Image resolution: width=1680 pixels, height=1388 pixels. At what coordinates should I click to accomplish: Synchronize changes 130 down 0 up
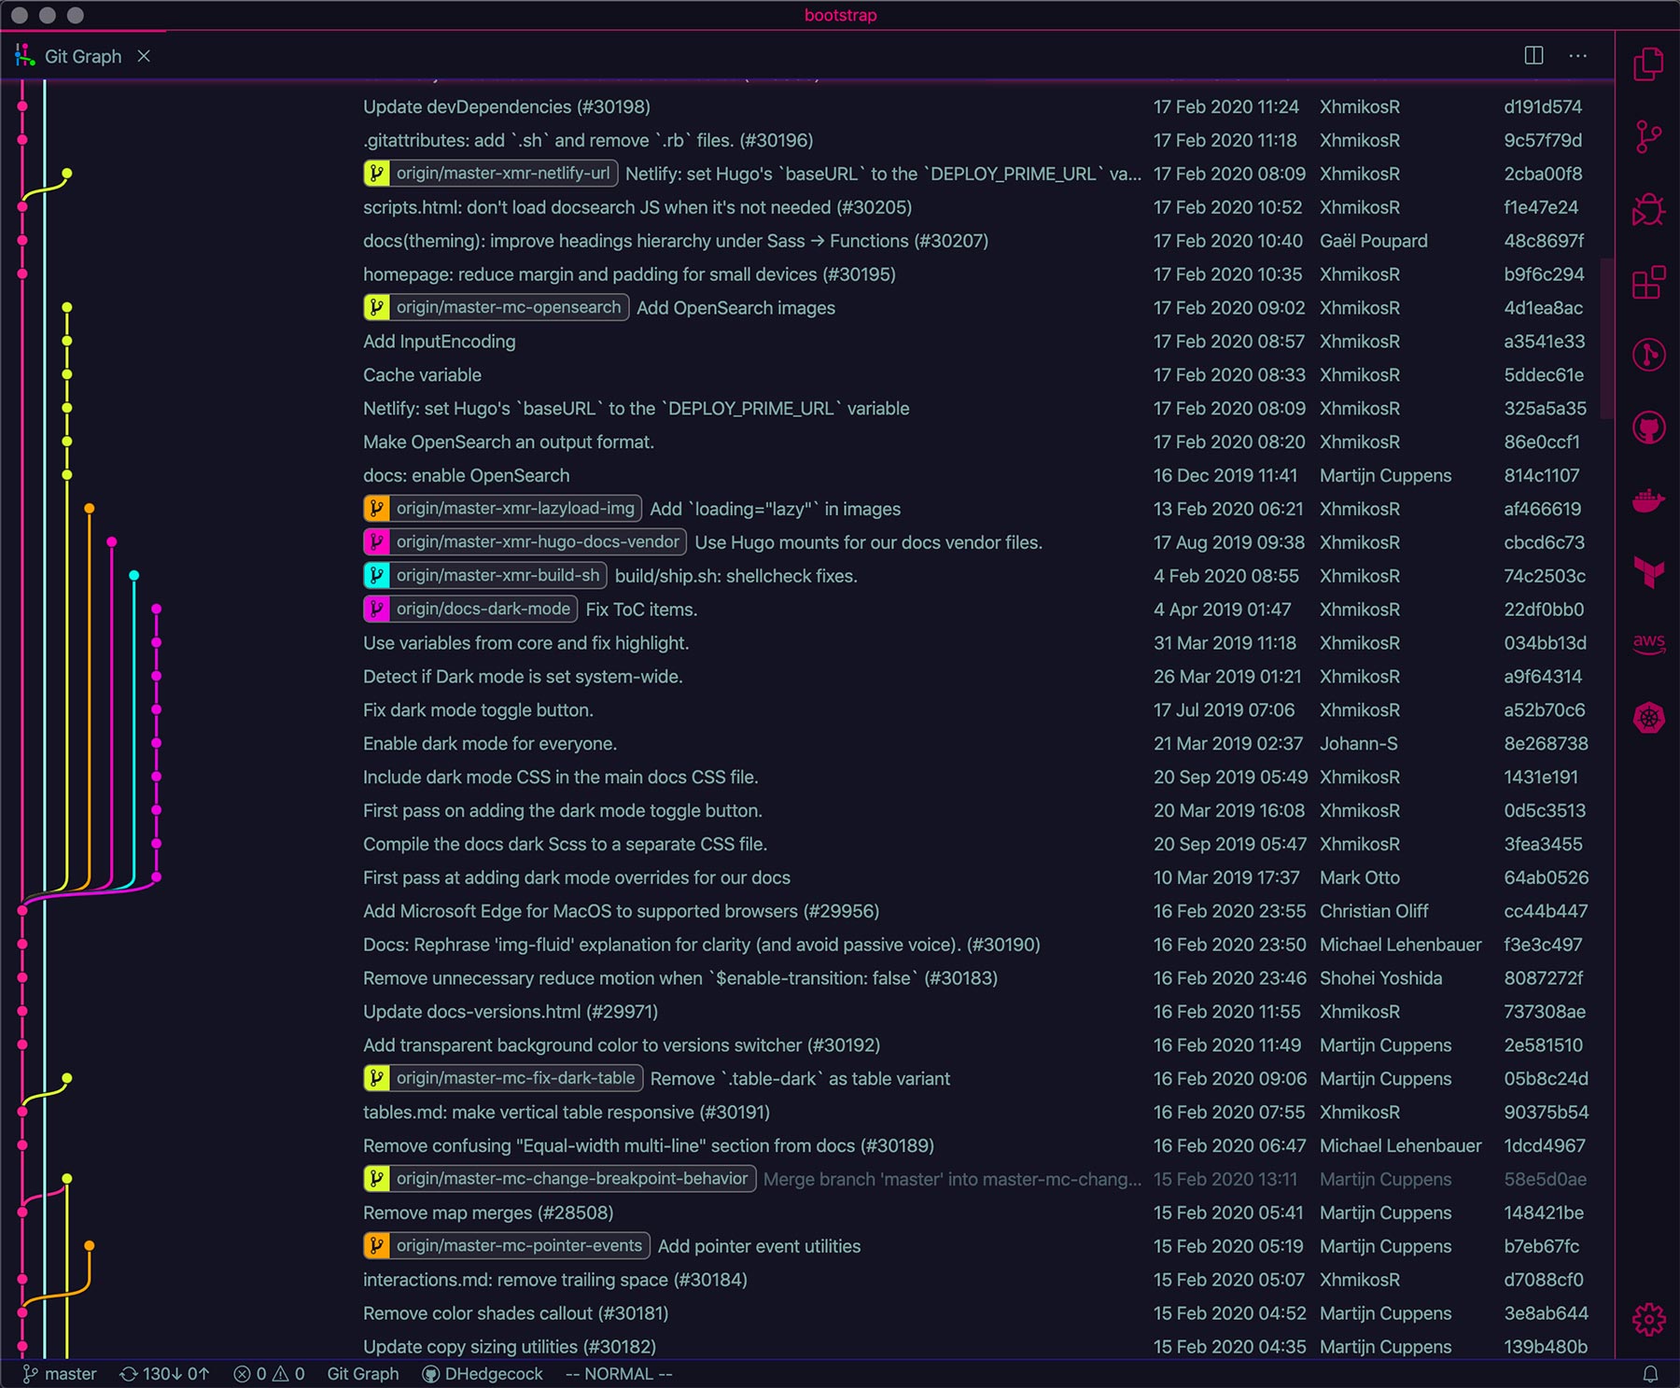pos(164,1374)
